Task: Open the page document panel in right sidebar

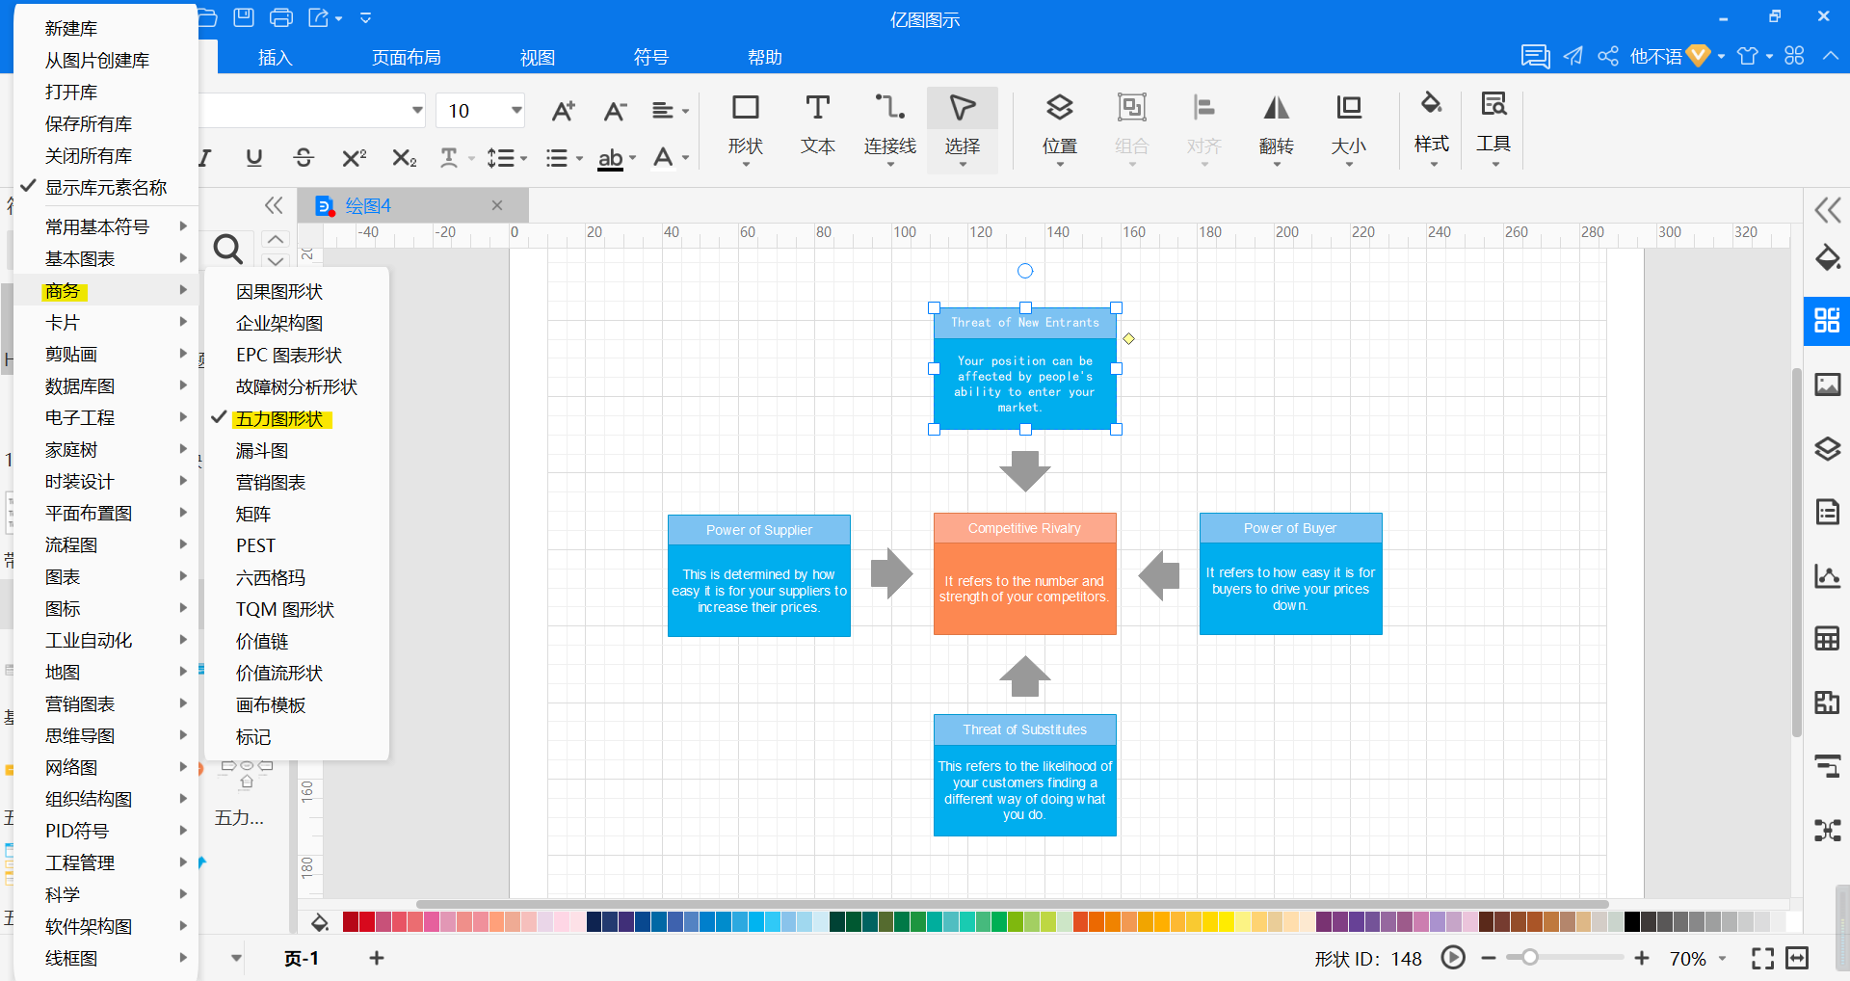Action: (x=1827, y=511)
